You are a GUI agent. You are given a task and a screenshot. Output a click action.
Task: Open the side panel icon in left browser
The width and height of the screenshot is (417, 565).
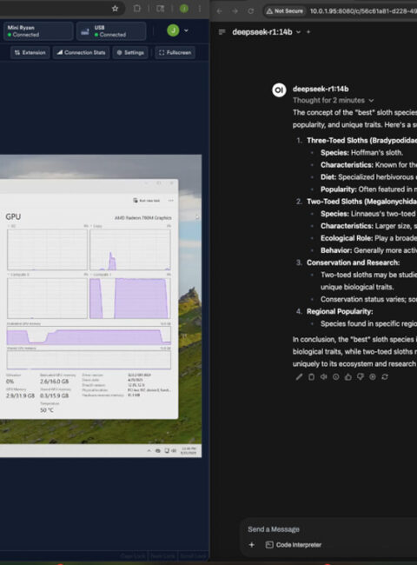160,9
